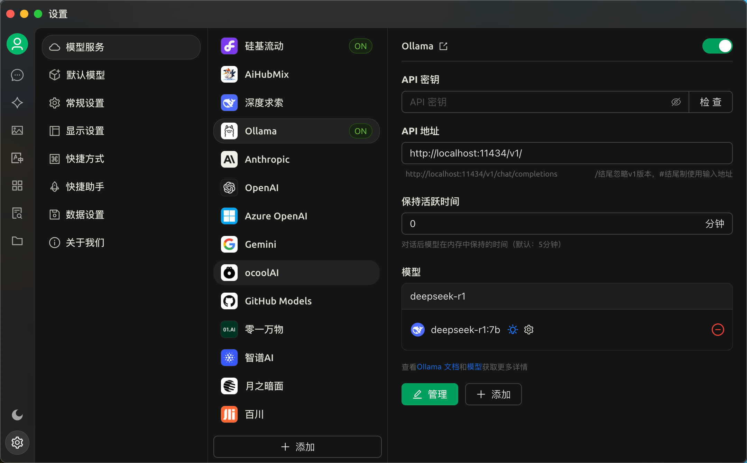The height and width of the screenshot is (463, 747).
Task: Toggle API key visibility eye icon
Action: (676, 102)
